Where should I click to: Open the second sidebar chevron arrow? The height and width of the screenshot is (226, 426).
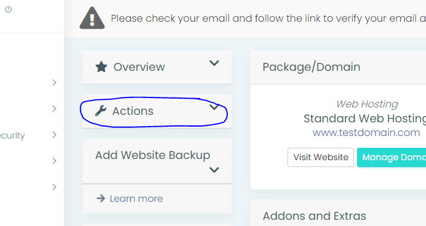tap(55, 109)
